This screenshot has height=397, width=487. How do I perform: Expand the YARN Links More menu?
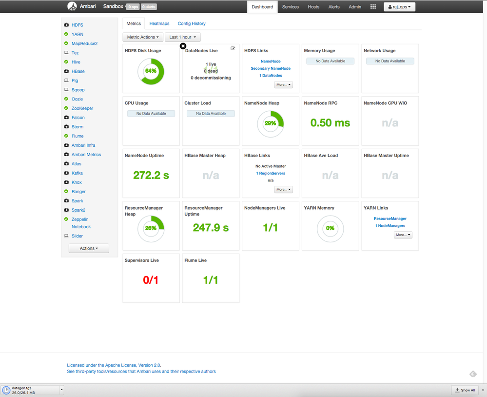click(x=403, y=235)
